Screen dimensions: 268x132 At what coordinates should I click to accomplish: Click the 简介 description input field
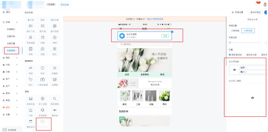[256, 72]
